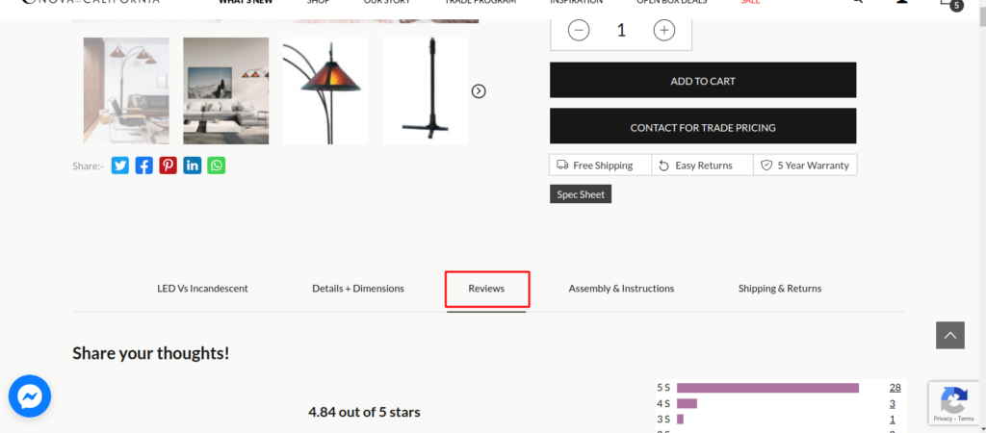Share product on Pinterest

point(169,166)
